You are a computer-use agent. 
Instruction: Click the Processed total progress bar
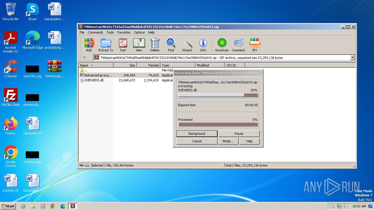pos(218,125)
